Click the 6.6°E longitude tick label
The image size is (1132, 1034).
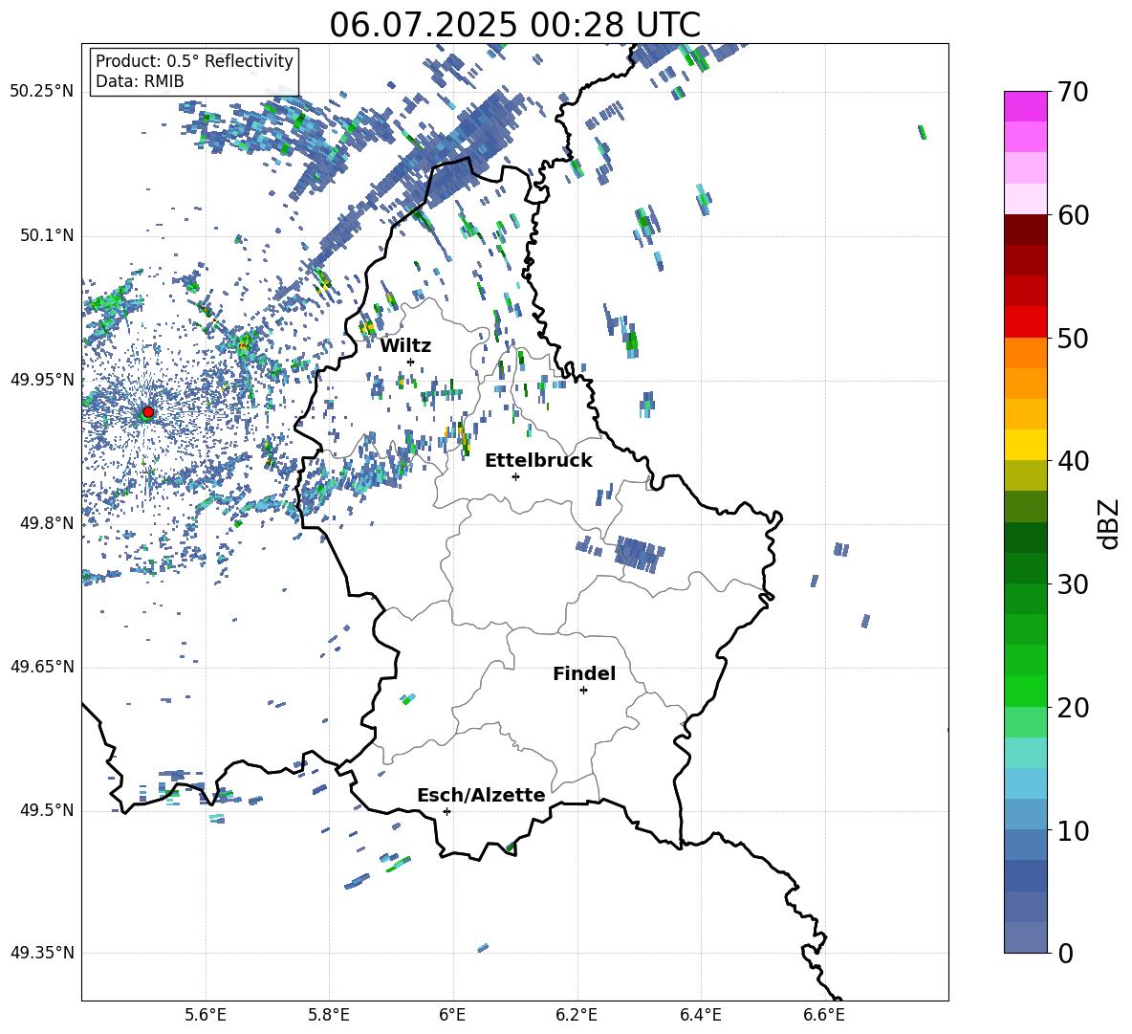(x=824, y=1015)
